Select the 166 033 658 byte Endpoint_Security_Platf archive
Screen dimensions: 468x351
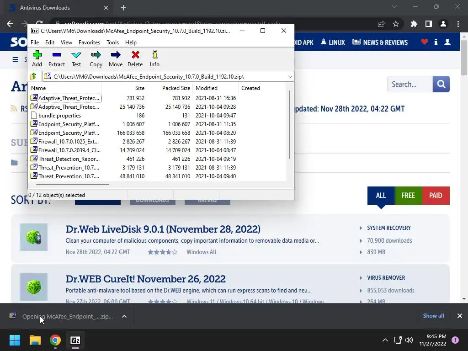click(x=65, y=133)
